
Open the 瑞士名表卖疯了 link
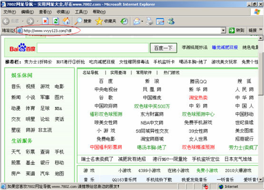97,159
